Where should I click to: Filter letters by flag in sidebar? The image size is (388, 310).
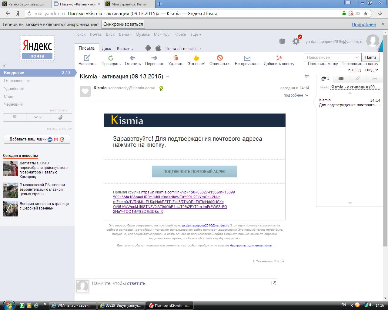[x=15, y=117]
